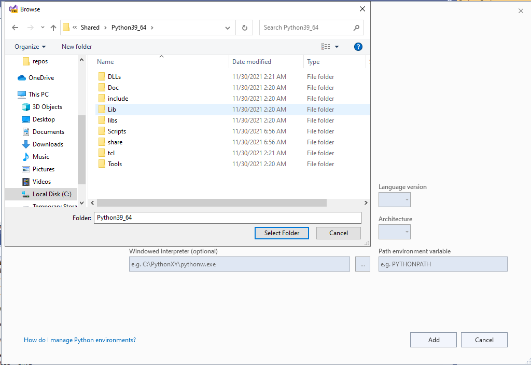Open the 'How do I manage Python environments?' link
Image resolution: width=531 pixels, height=365 pixels.
[x=79, y=340]
